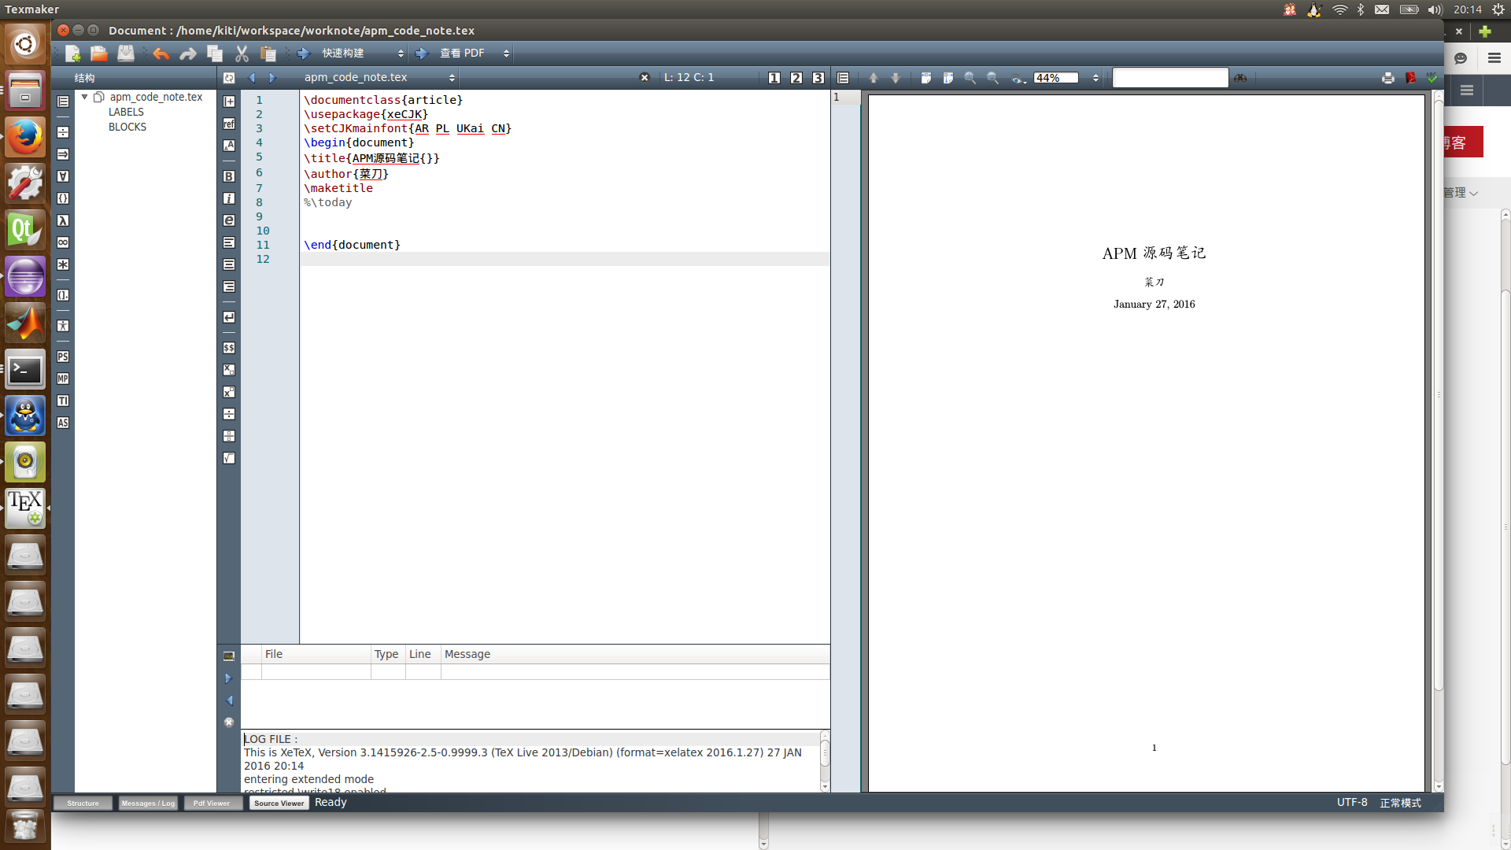Screen dimensions: 1511x850
Task: Click the Find/Search icon in toolbar
Action: (x=1241, y=77)
